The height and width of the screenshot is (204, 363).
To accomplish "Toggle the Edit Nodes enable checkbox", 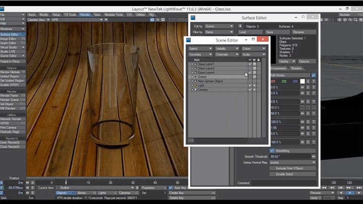I will 314,76.
